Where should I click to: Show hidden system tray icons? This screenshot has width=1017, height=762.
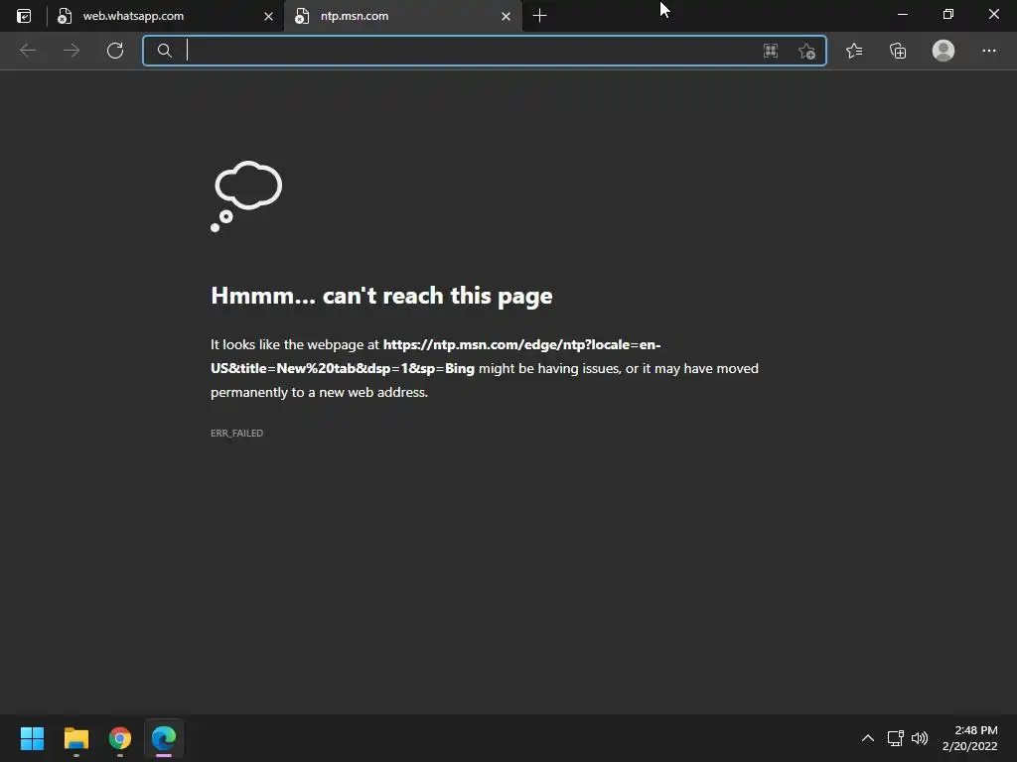868,738
